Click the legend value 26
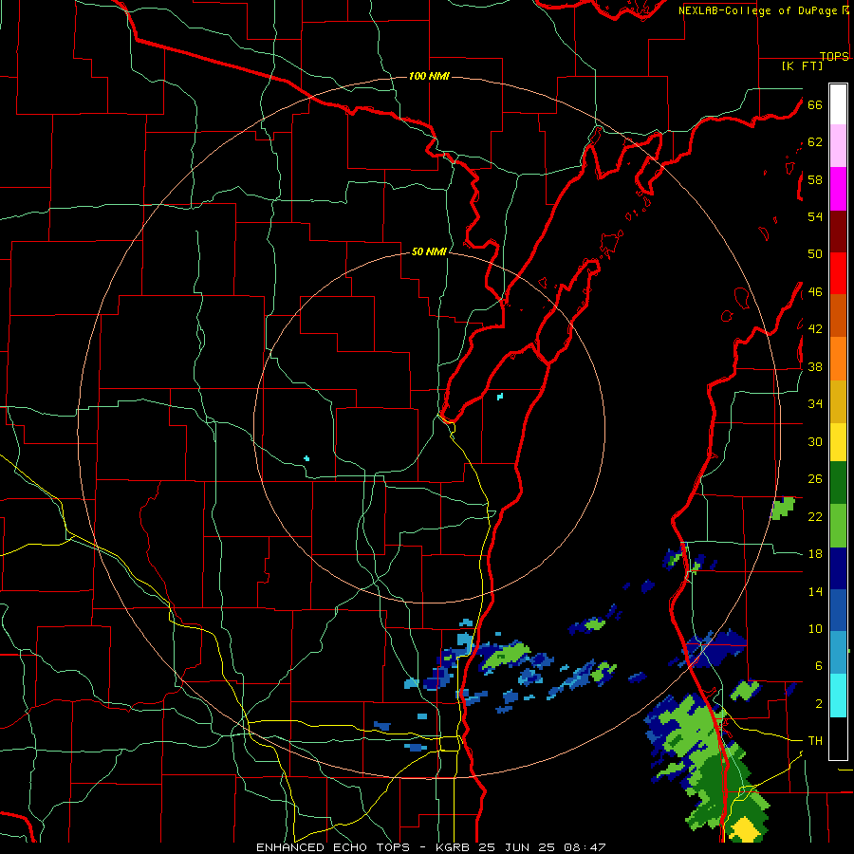The width and height of the screenshot is (854, 854). [815, 479]
